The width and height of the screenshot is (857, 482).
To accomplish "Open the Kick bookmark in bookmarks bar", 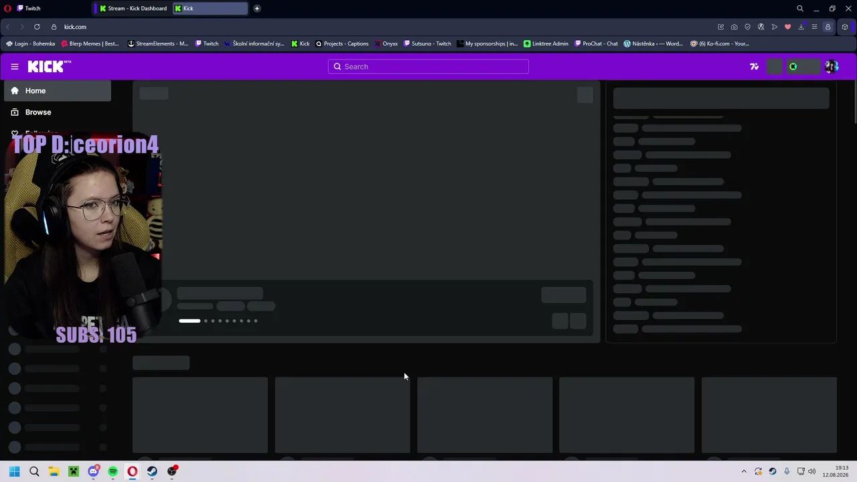I will [301, 44].
